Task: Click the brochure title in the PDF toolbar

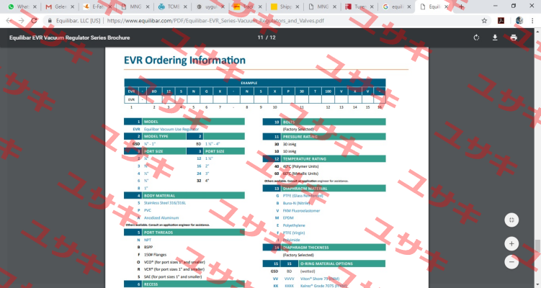Action: tap(69, 37)
